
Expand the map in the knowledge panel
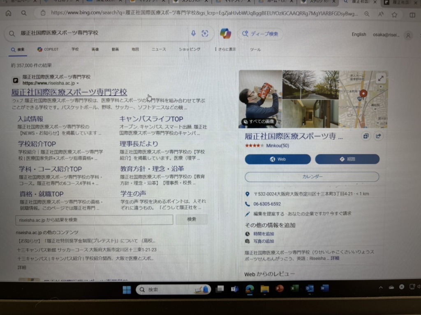tap(381, 78)
